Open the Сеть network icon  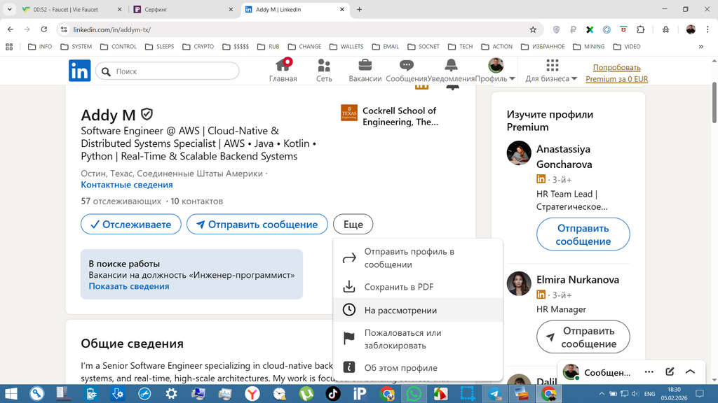[324, 71]
